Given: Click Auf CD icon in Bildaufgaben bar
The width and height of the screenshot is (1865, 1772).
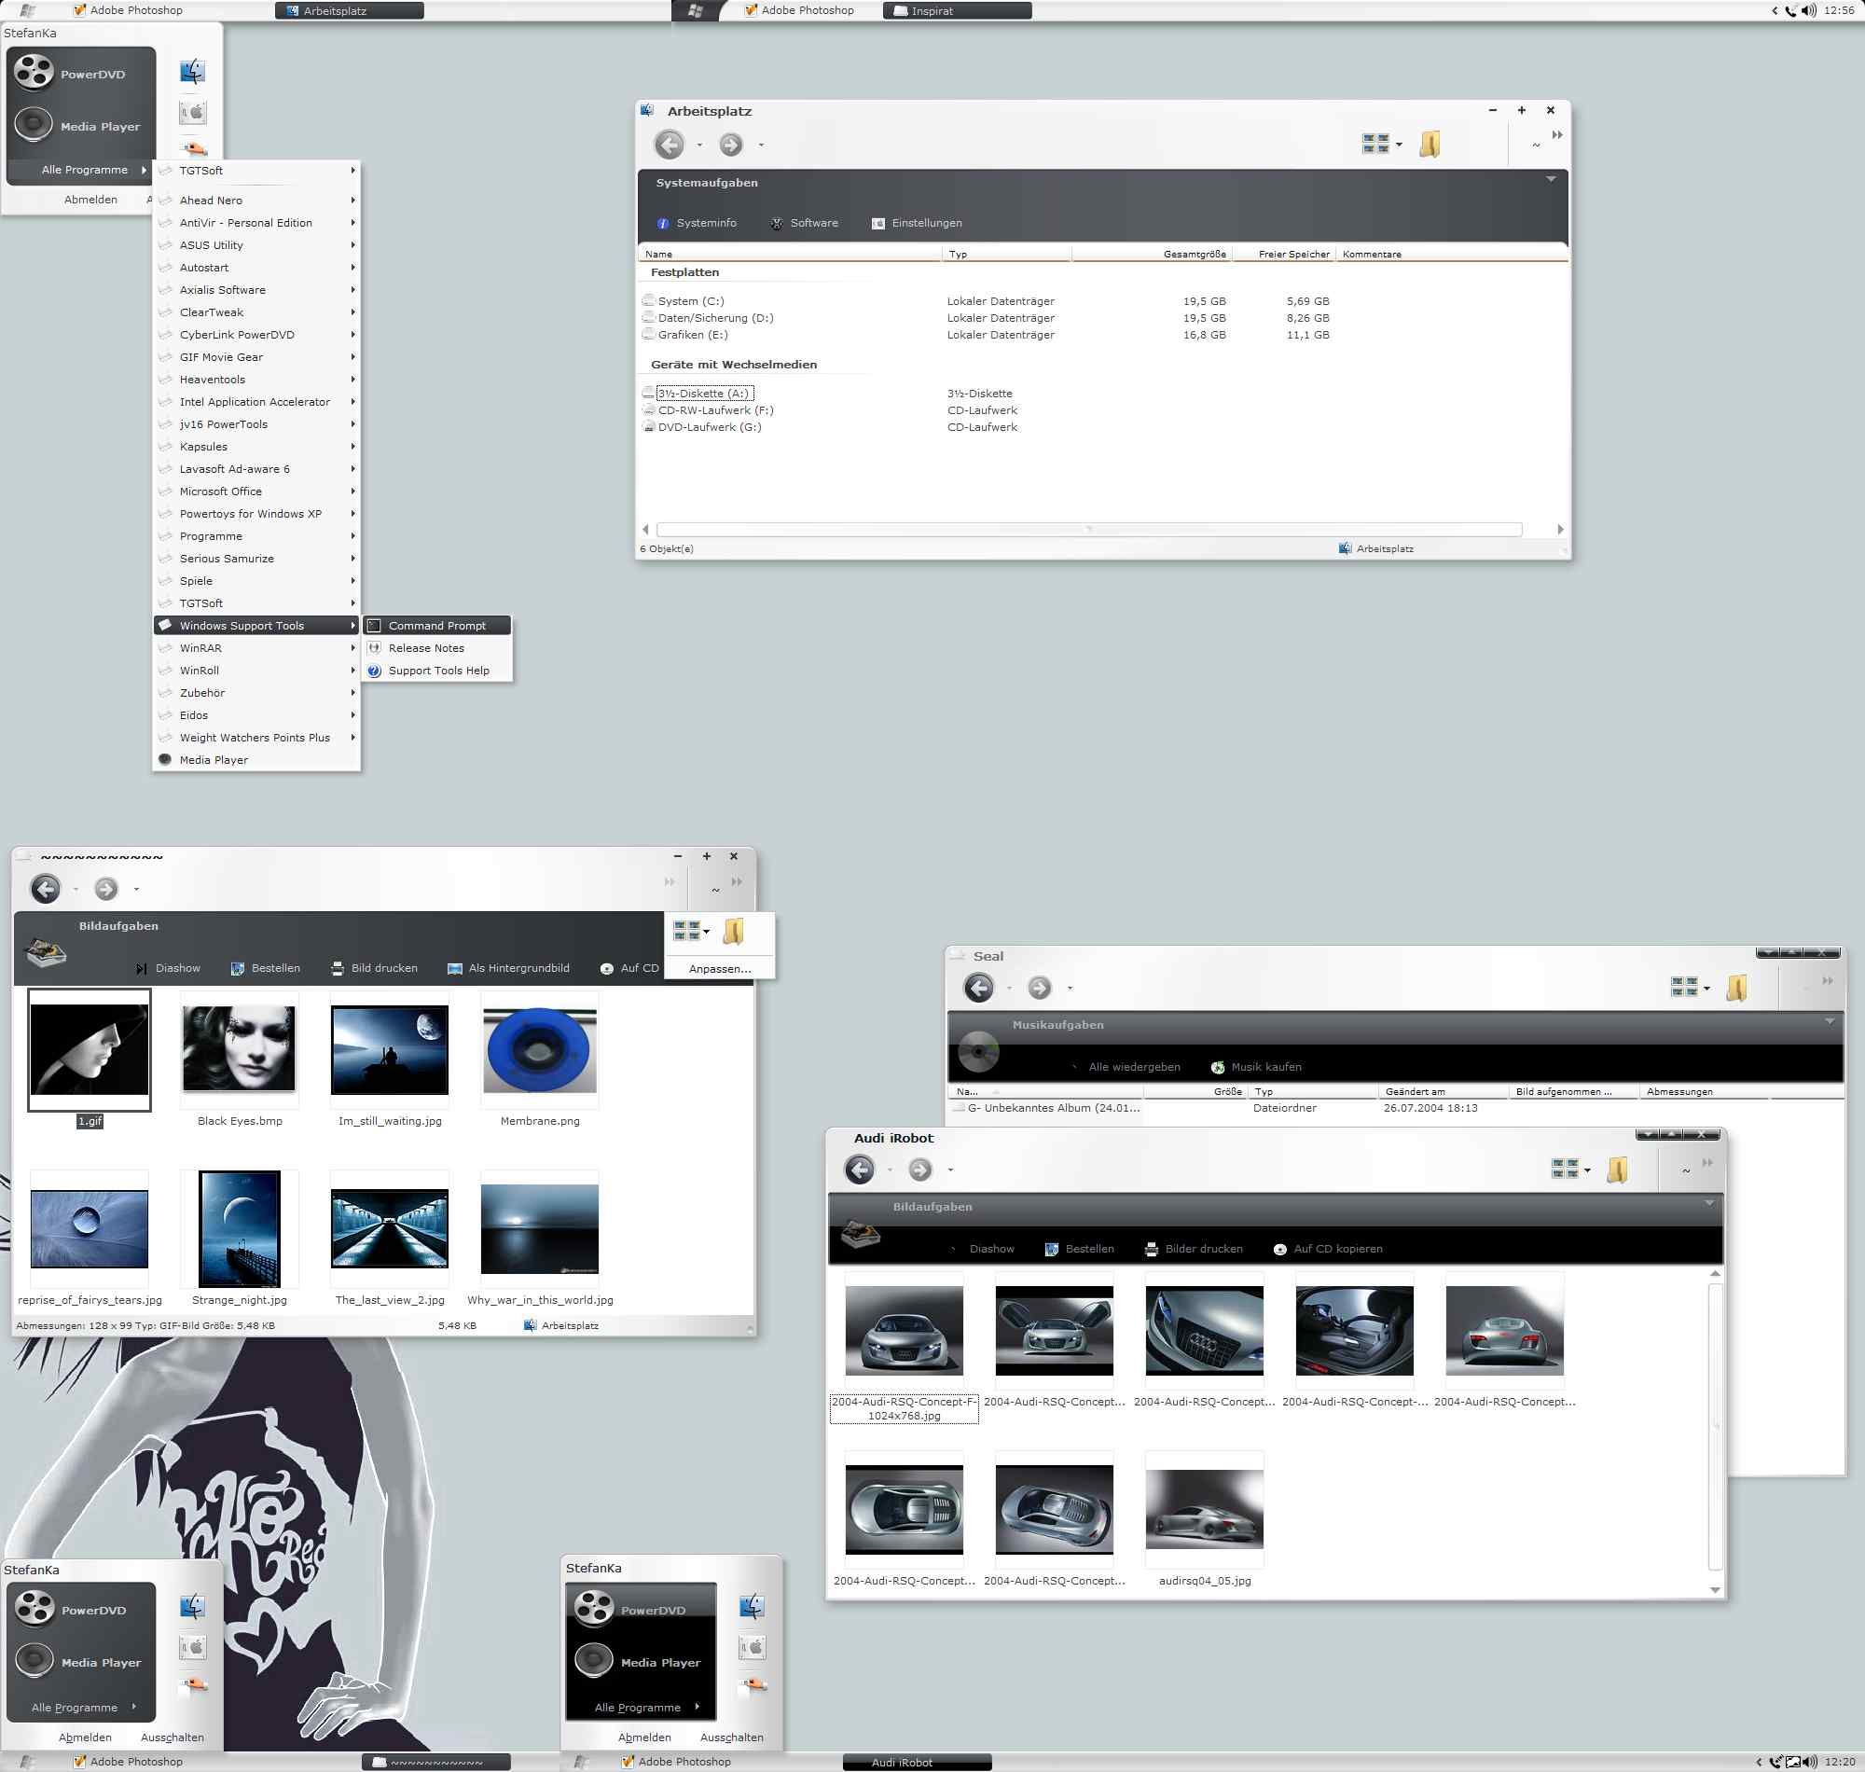Looking at the screenshot, I should click(x=604, y=968).
